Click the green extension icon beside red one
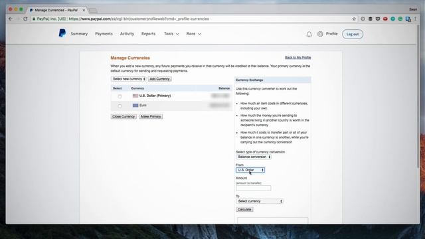425x239 pixels. click(392, 19)
